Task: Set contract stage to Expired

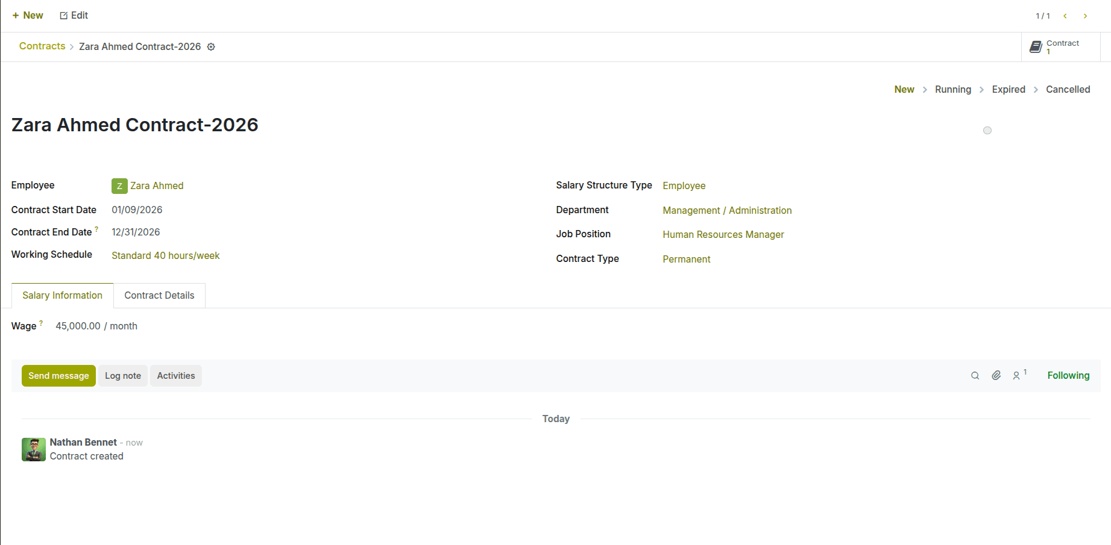Action: click(1008, 89)
